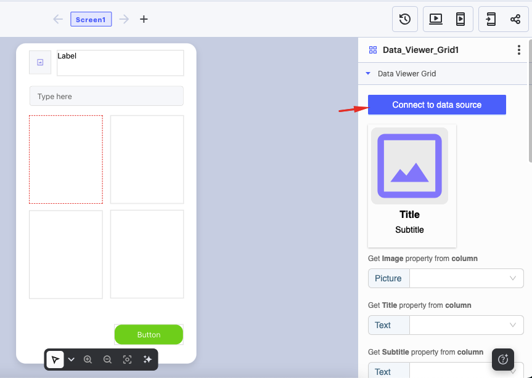Click the timer icon at bottom right
The height and width of the screenshot is (378, 532).
(x=503, y=360)
